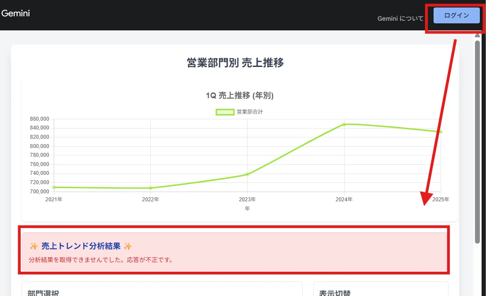Click the scrollbar up arrow
Screen dimensions: 486x296
pos(477,35)
